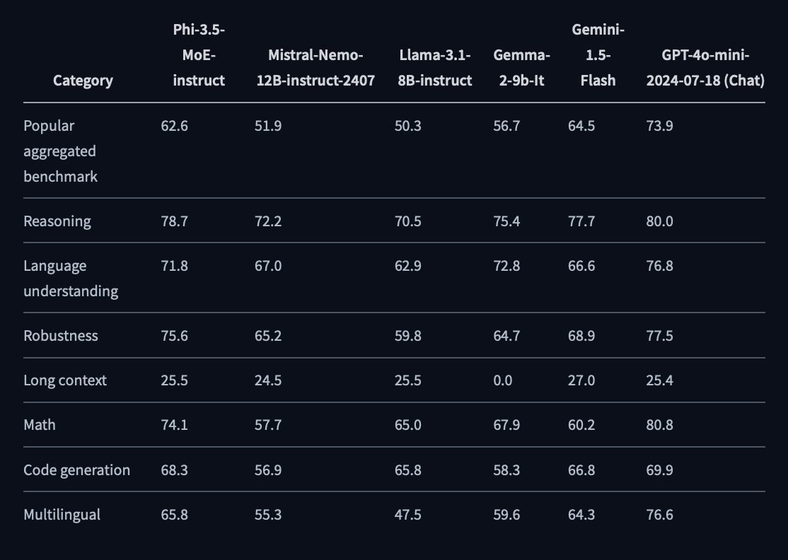Viewport: 788px width, 560px height.
Task: Select the Multilingual row label
Action: 62,515
